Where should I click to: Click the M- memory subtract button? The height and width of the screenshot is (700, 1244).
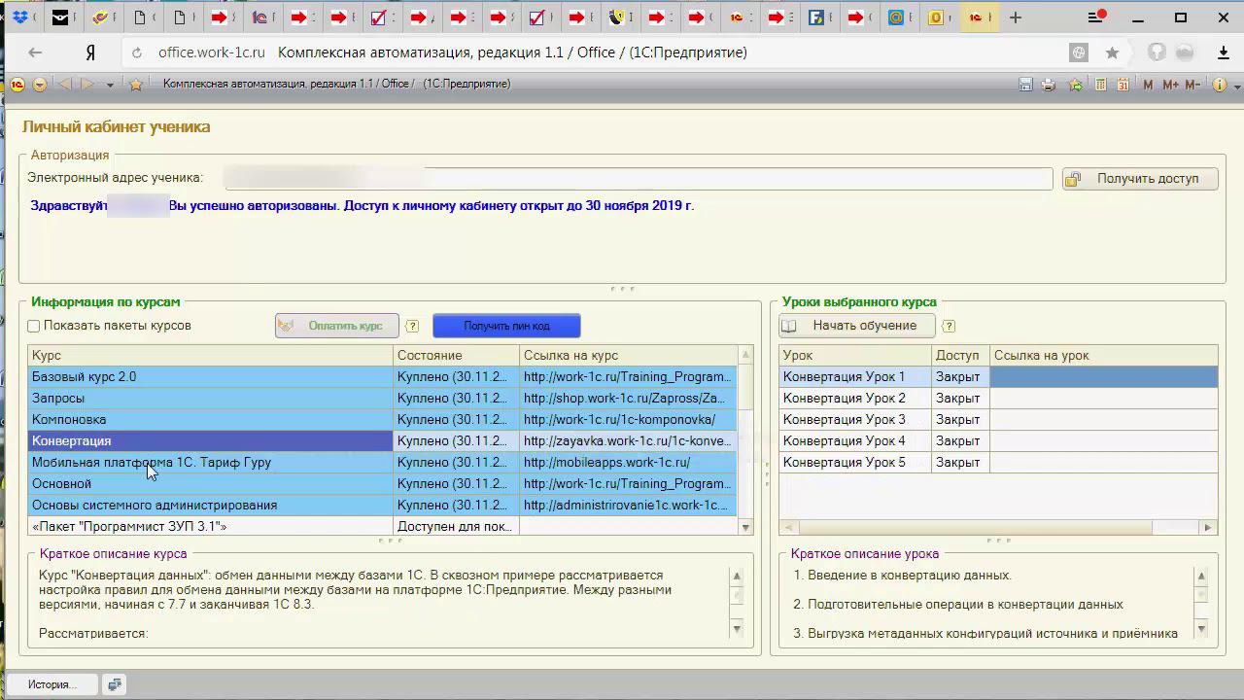pos(1192,85)
